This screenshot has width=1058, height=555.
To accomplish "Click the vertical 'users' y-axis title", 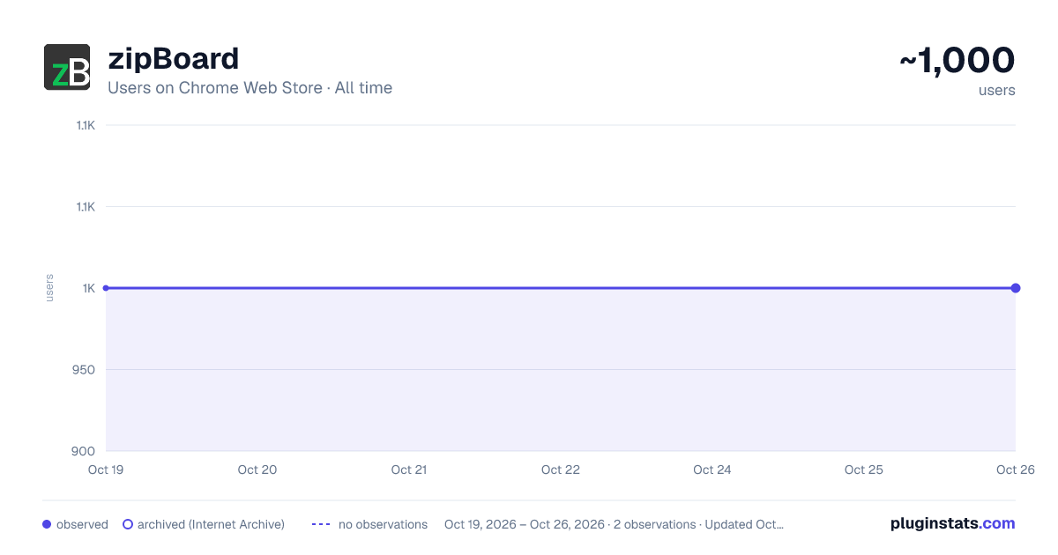I will 49,288.
